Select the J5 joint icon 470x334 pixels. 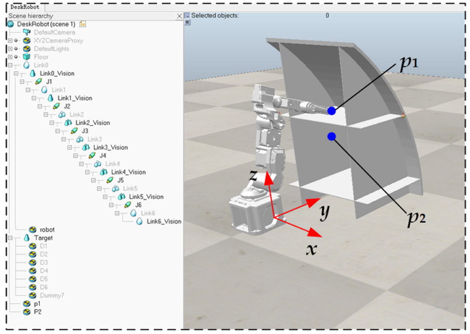110,180
